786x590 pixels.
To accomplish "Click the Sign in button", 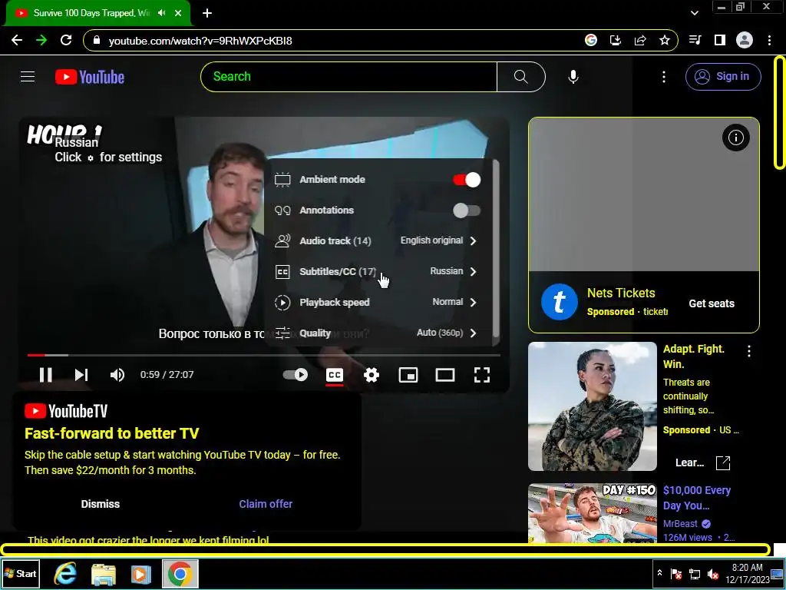I will (723, 77).
